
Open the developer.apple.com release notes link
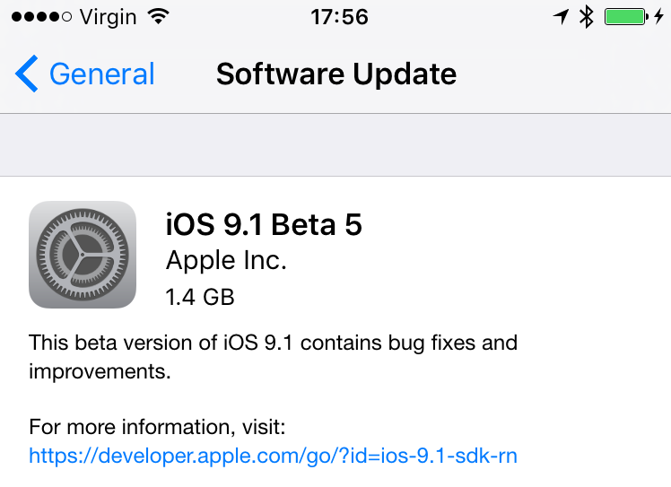273,456
